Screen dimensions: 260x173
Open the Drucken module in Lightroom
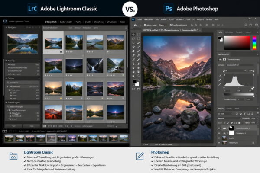click(x=112, y=22)
